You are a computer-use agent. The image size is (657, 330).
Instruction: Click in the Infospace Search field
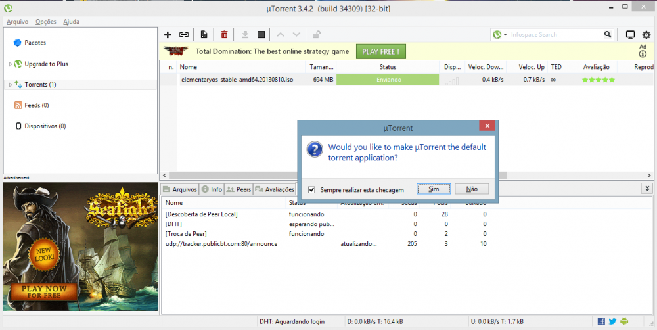(x=555, y=35)
